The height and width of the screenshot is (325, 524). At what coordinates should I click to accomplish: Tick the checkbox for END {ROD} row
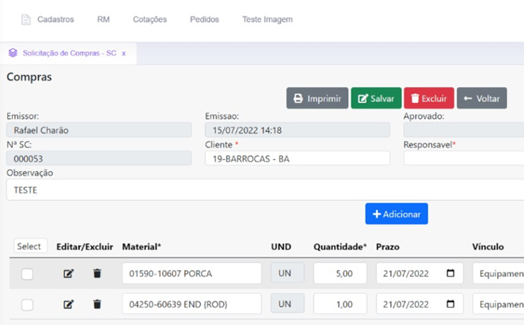coord(27,305)
